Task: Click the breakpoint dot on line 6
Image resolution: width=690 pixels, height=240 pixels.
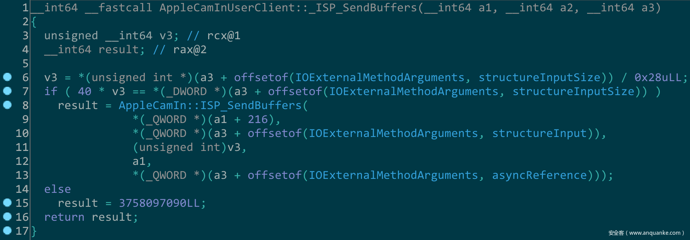Action: [x=8, y=77]
